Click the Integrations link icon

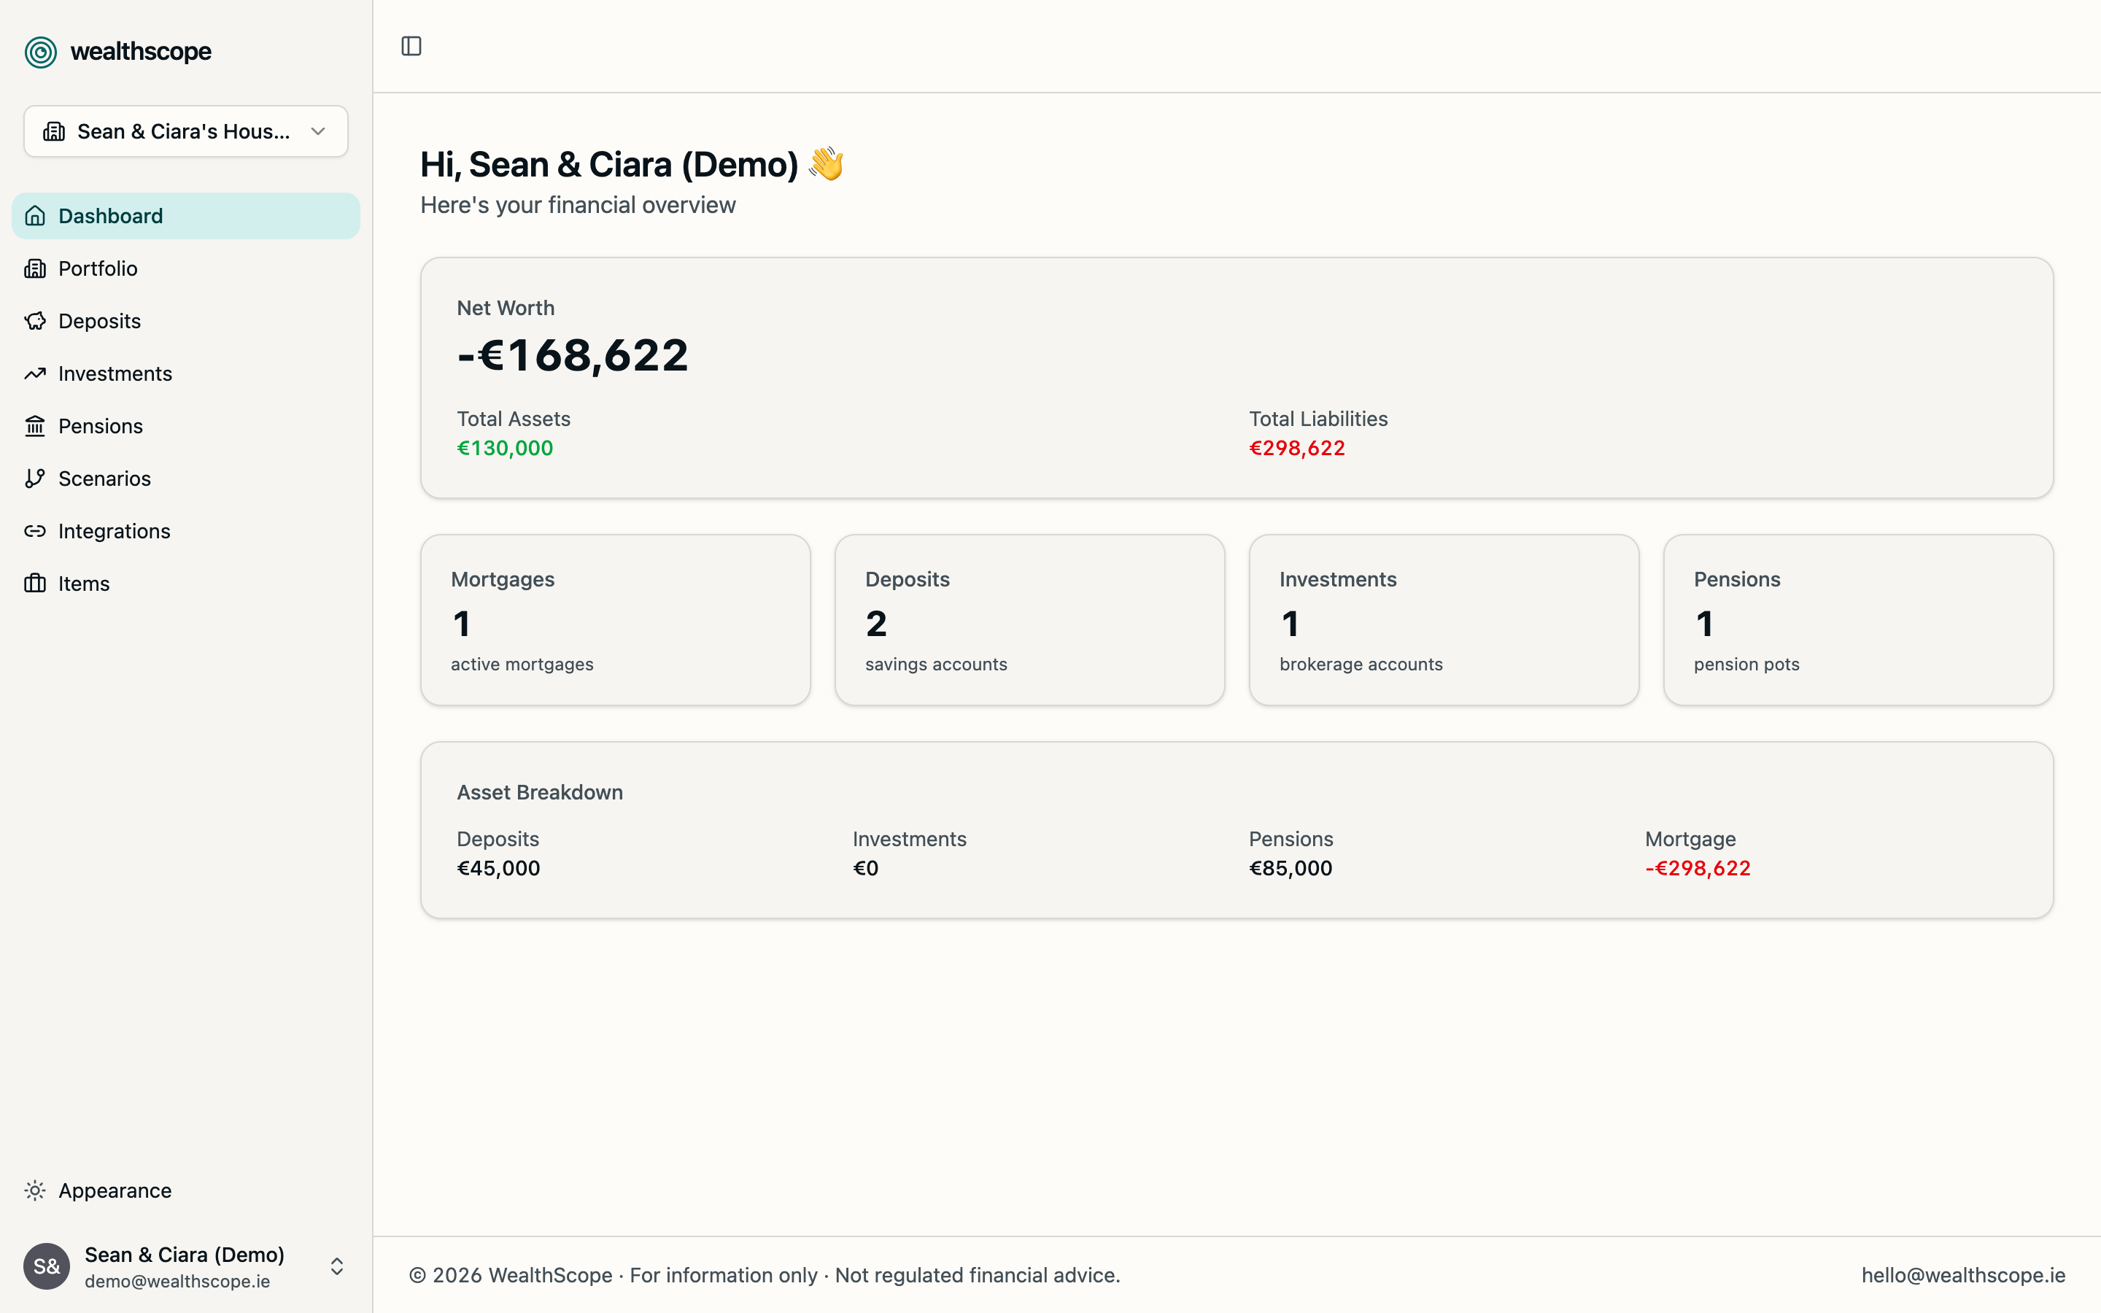click(x=35, y=532)
